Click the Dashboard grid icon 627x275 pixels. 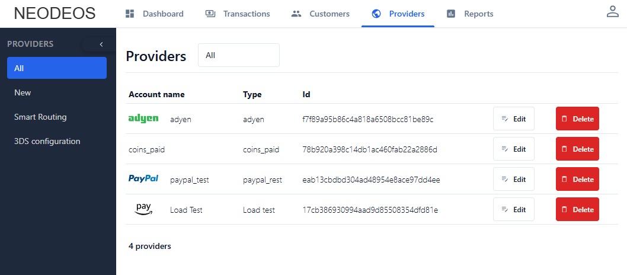tap(130, 14)
